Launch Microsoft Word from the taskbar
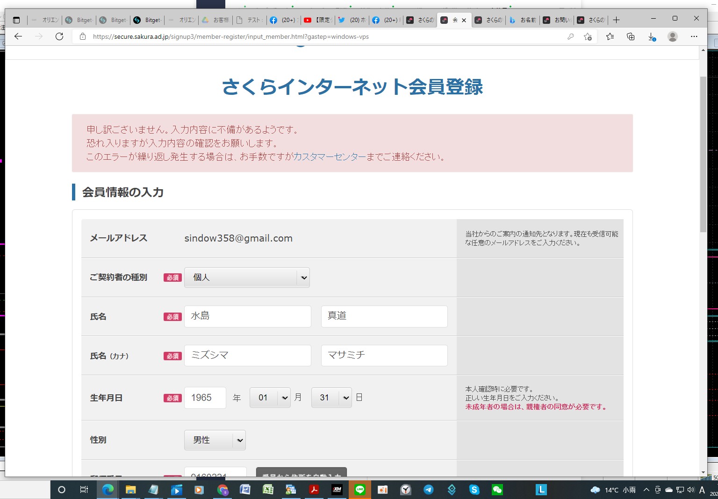Image resolution: width=718 pixels, height=499 pixels. pyautogui.click(x=245, y=490)
